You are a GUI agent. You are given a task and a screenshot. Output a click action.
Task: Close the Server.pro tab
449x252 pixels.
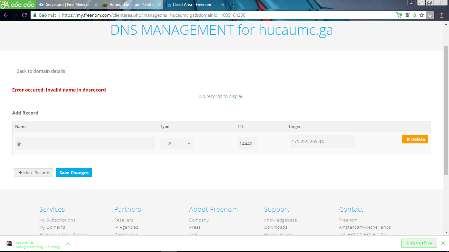96,5
